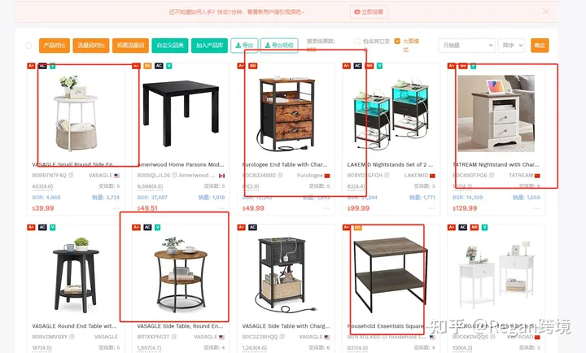Click the 确定 confirm button

(540, 46)
